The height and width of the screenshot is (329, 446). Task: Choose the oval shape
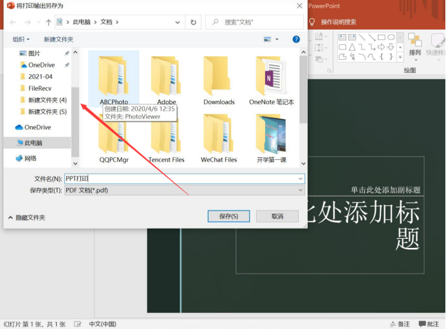(391, 37)
